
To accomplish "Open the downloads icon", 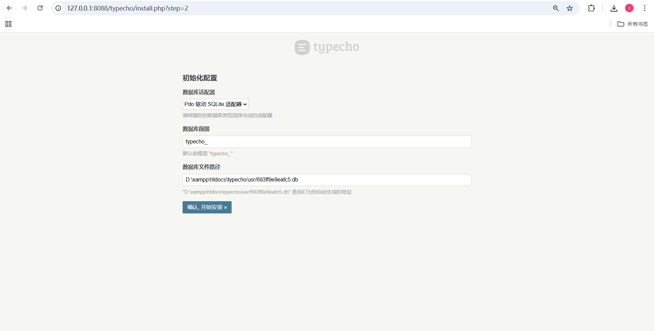I will 614,8.
